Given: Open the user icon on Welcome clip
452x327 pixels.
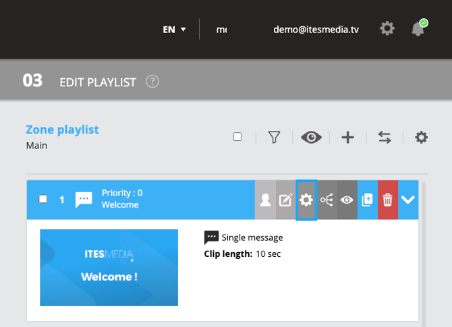Looking at the screenshot, I should [x=265, y=200].
